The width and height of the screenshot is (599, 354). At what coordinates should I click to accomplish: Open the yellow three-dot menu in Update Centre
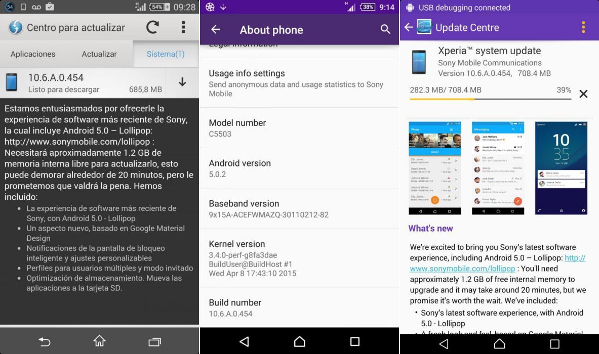click(x=583, y=27)
